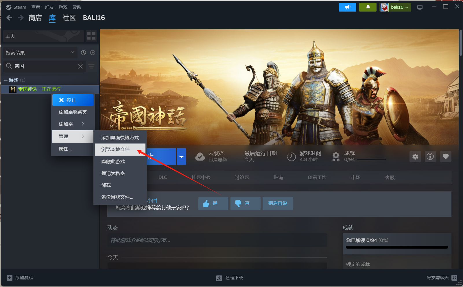
Task: Open the notifications bell
Action: click(x=368, y=7)
